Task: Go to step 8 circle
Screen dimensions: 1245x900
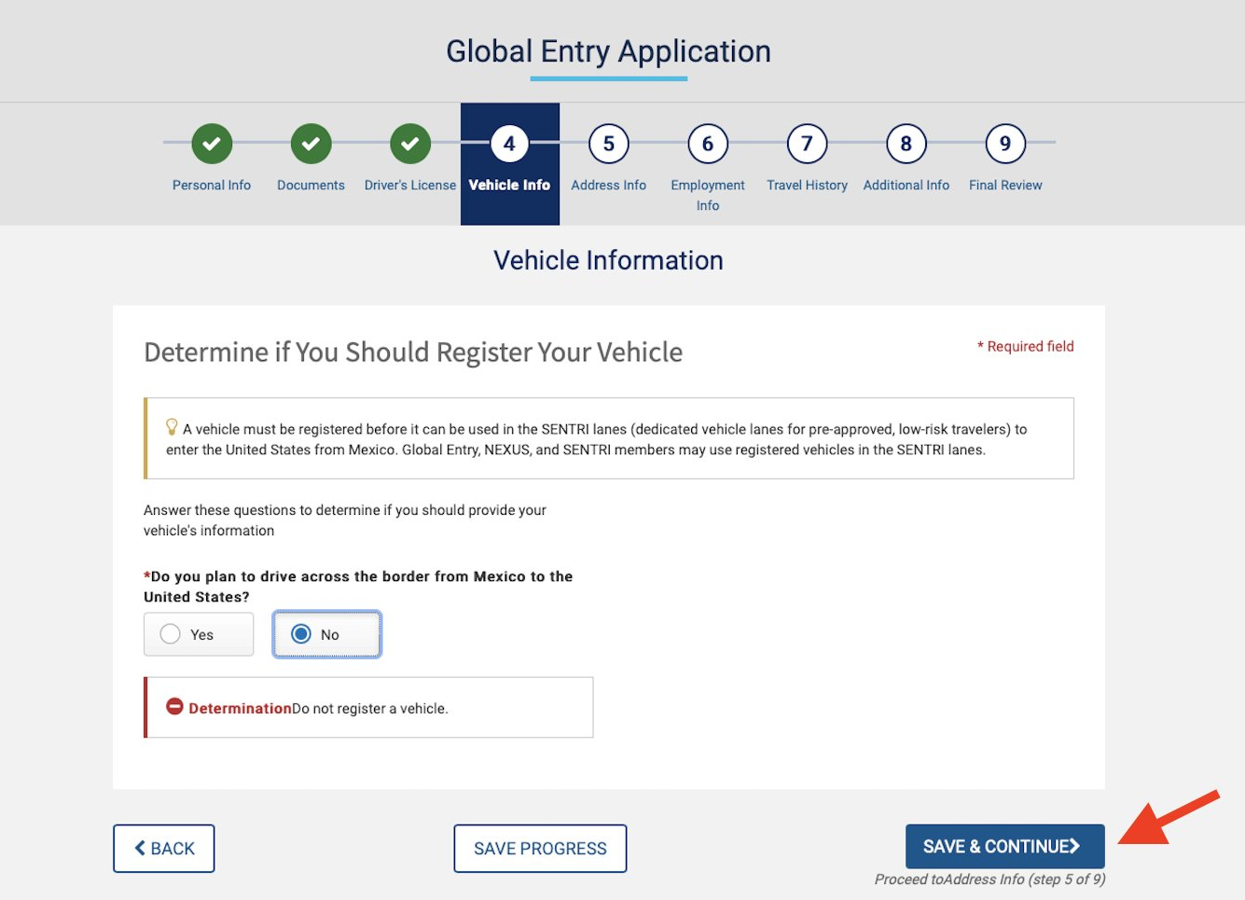Action: pyautogui.click(x=906, y=144)
